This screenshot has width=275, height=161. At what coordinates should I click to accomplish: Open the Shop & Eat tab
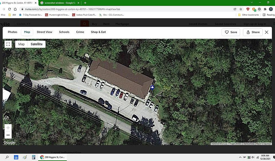click(98, 32)
